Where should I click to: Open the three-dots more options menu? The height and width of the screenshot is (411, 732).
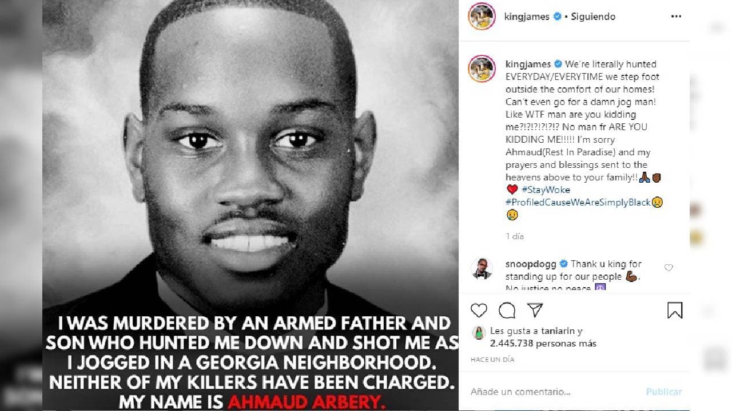pos(676,17)
